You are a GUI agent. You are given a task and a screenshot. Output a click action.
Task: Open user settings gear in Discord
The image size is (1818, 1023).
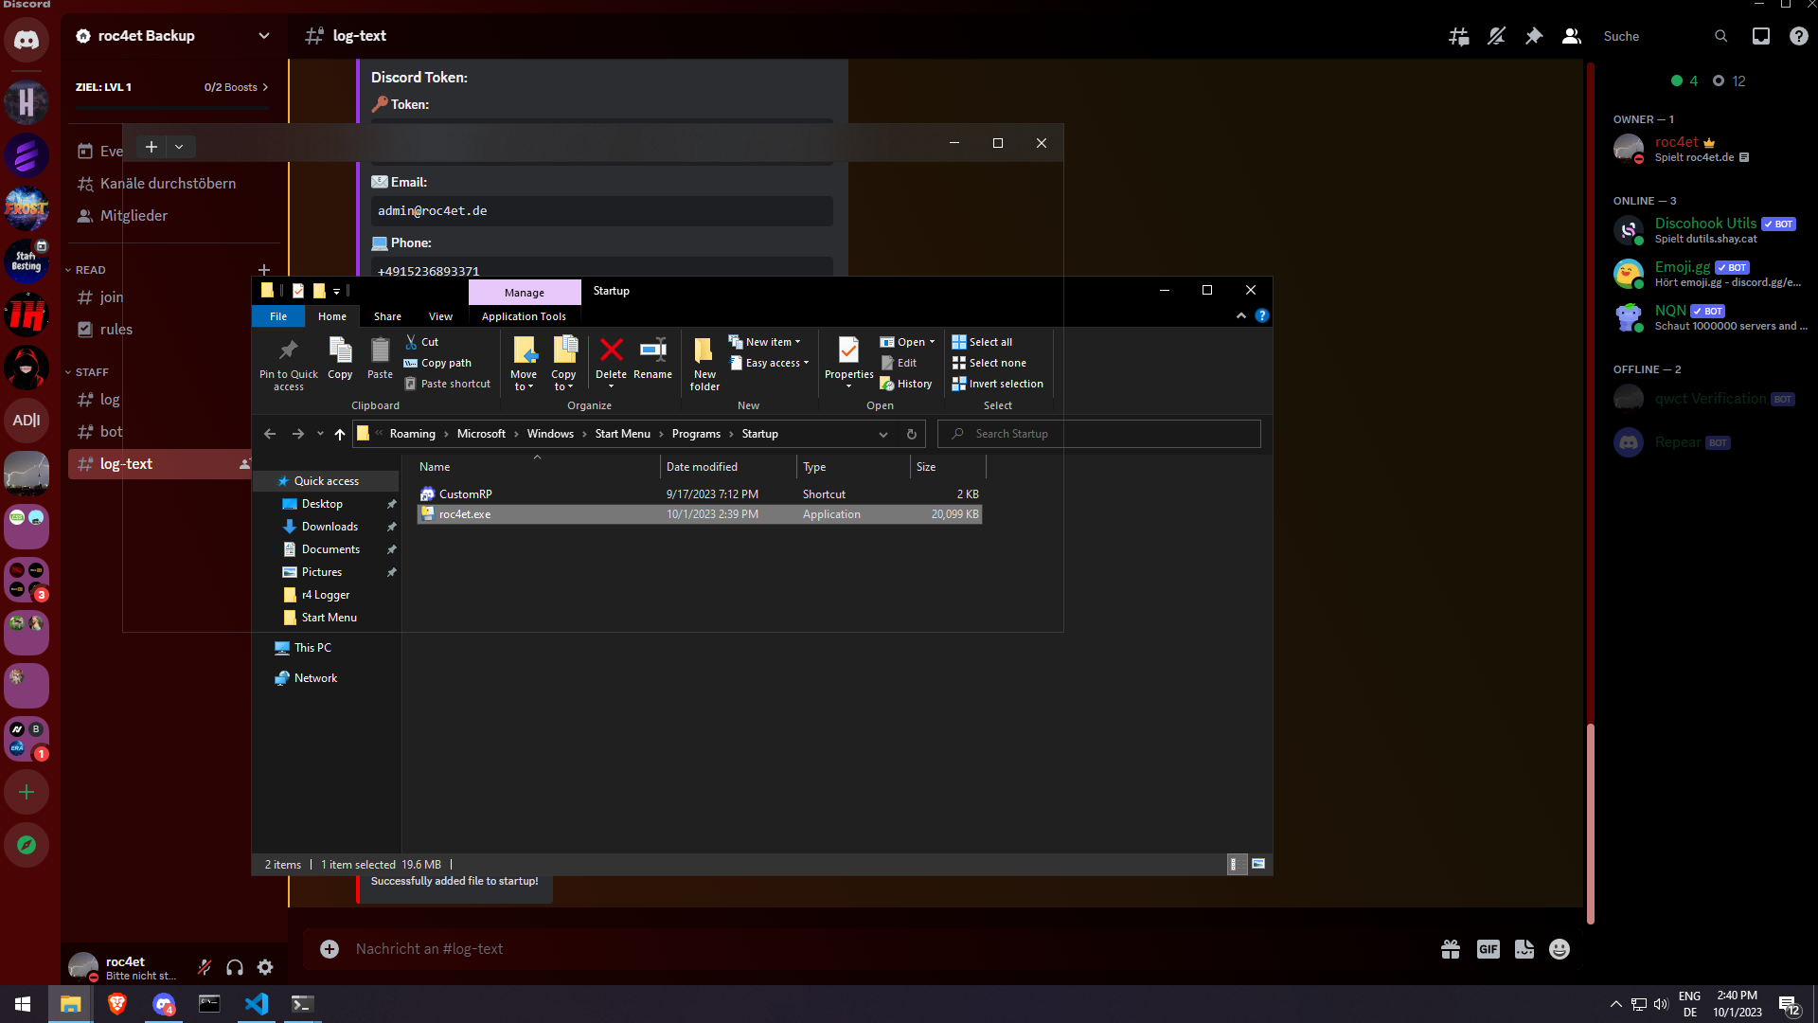click(265, 967)
